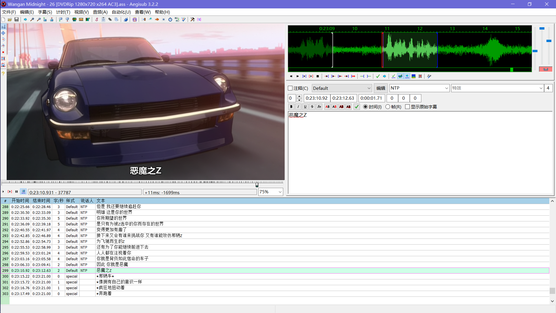Open the 75% video zoom dropdown
Screen dimensions: 556x313
pos(280,192)
